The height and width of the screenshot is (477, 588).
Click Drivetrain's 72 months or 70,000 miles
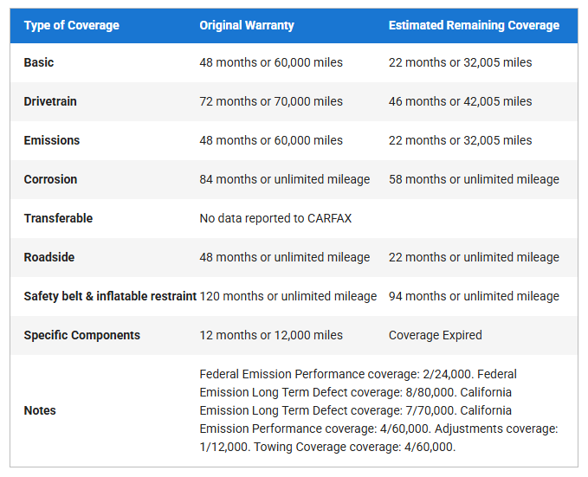click(x=271, y=101)
